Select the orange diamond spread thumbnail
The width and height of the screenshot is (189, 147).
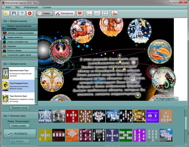tap(72, 135)
